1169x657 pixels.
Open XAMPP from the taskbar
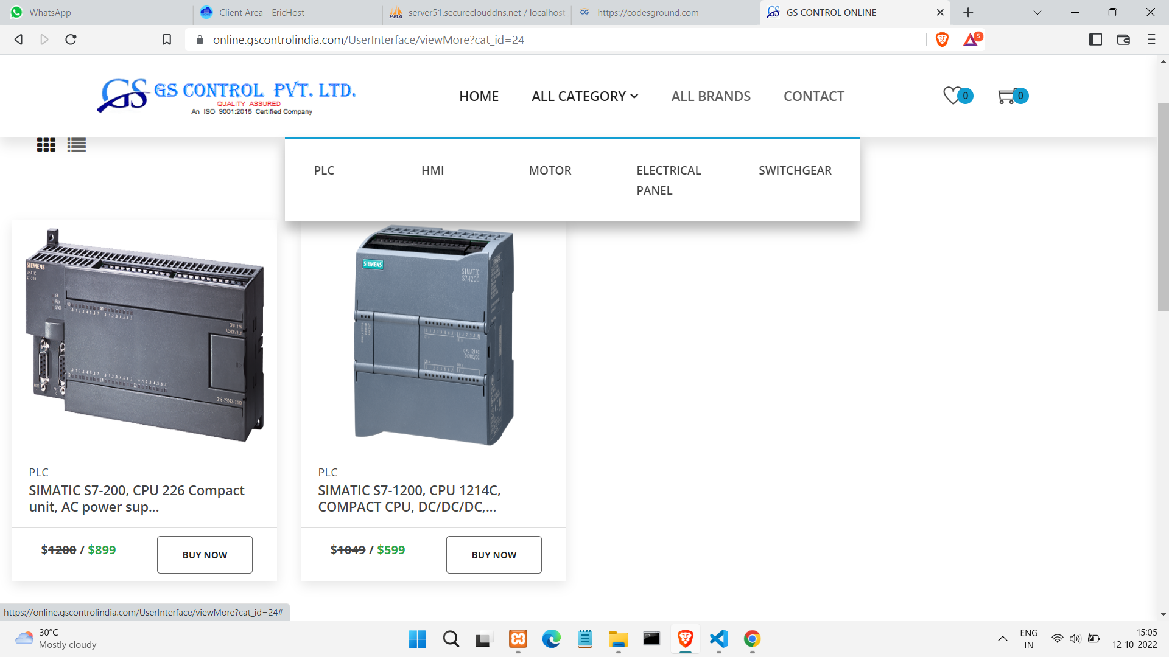click(x=518, y=639)
